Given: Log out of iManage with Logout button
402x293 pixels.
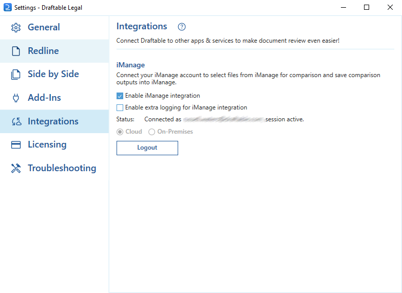Looking at the screenshot, I should [x=147, y=148].
